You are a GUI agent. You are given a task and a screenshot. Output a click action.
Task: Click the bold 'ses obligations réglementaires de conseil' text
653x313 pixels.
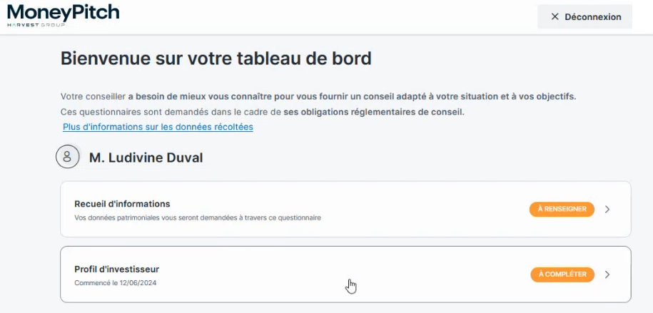point(373,112)
